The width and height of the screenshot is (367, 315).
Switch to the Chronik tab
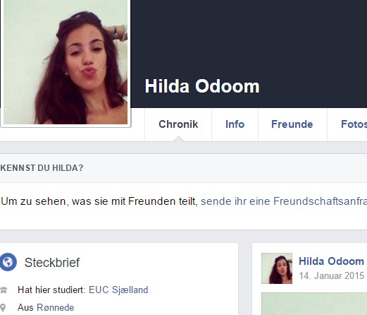[178, 124]
